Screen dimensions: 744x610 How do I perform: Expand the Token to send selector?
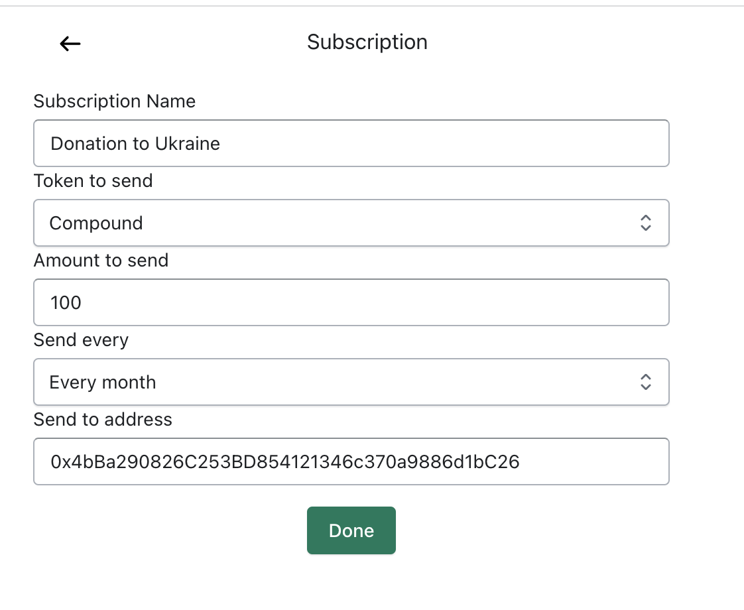click(x=351, y=223)
